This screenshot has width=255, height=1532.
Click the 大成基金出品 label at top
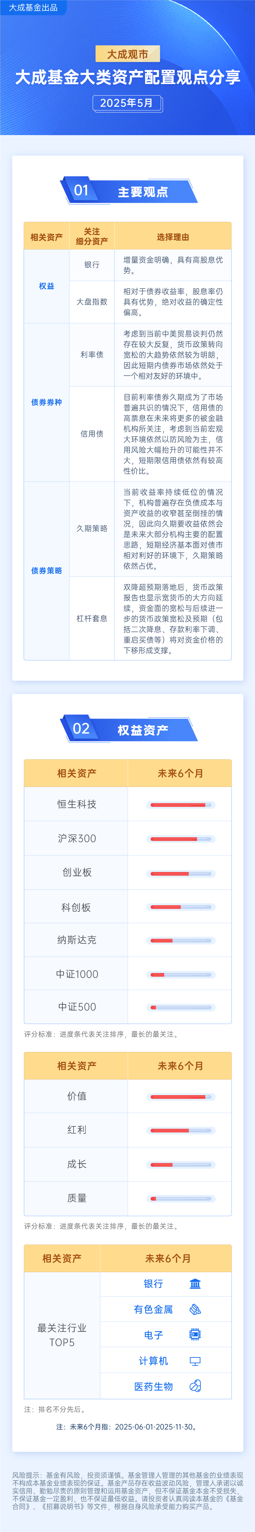click(x=33, y=8)
